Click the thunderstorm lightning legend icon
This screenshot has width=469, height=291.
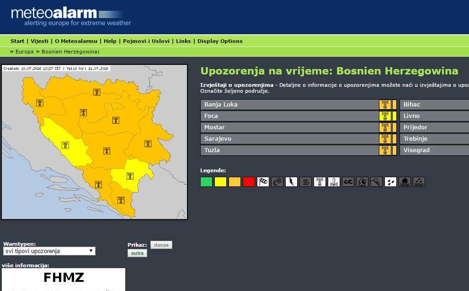[291, 182]
